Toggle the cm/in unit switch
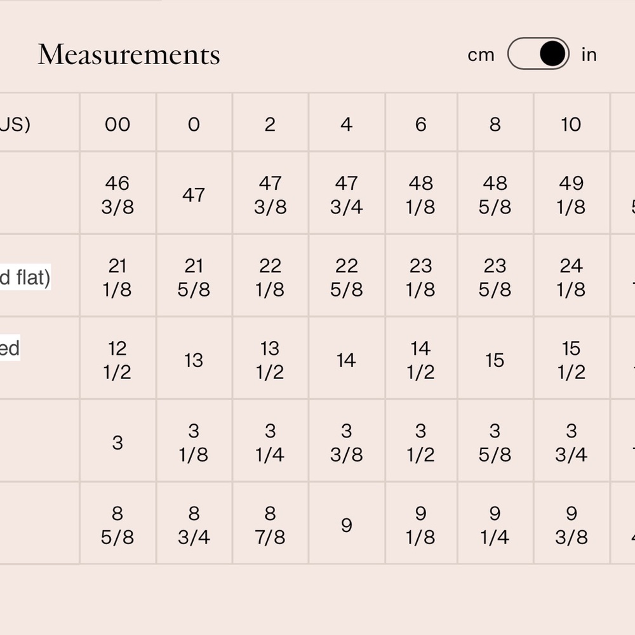The width and height of the screenshot is (635, 635). click(538, 53)
